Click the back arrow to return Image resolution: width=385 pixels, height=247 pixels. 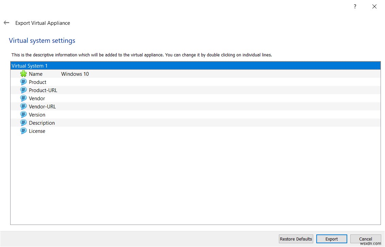6,23
